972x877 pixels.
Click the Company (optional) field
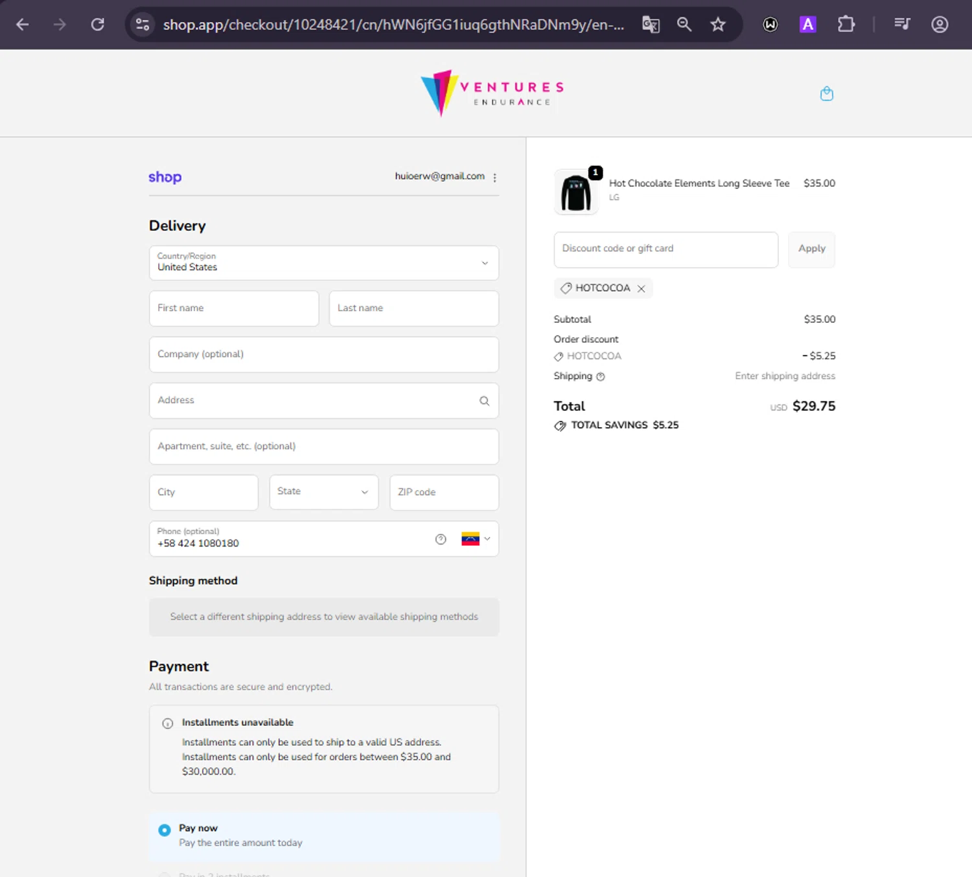coord(324,355)
